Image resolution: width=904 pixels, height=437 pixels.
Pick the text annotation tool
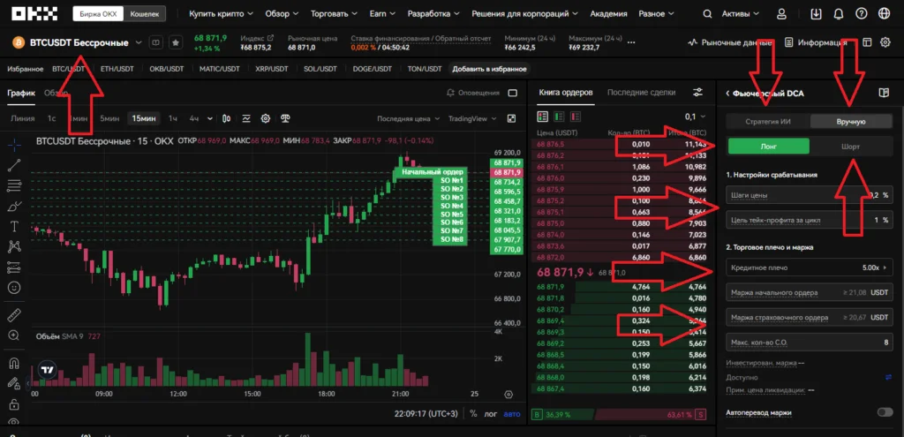coord(13,226)
